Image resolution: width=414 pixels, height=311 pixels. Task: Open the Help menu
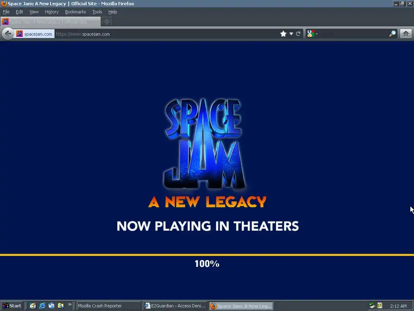113,12
